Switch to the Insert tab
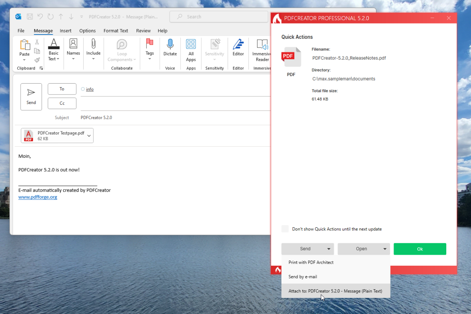Image resolution: width=471 pixels, height=314 pixels. pos(66,31)
